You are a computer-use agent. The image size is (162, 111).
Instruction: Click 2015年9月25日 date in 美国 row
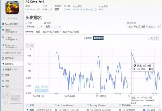pyautogui.click(x=44, y=110)
